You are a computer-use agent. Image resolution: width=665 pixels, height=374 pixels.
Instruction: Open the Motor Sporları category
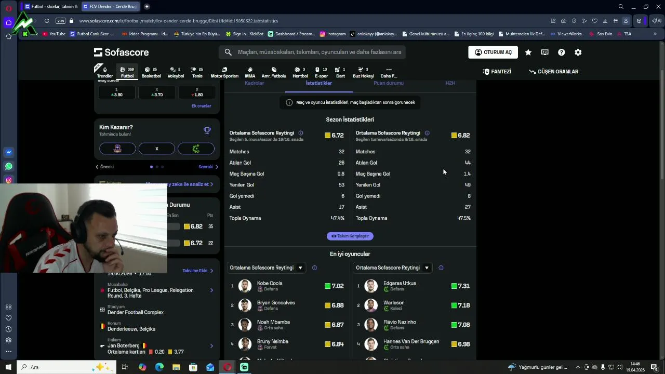(224, 72)
